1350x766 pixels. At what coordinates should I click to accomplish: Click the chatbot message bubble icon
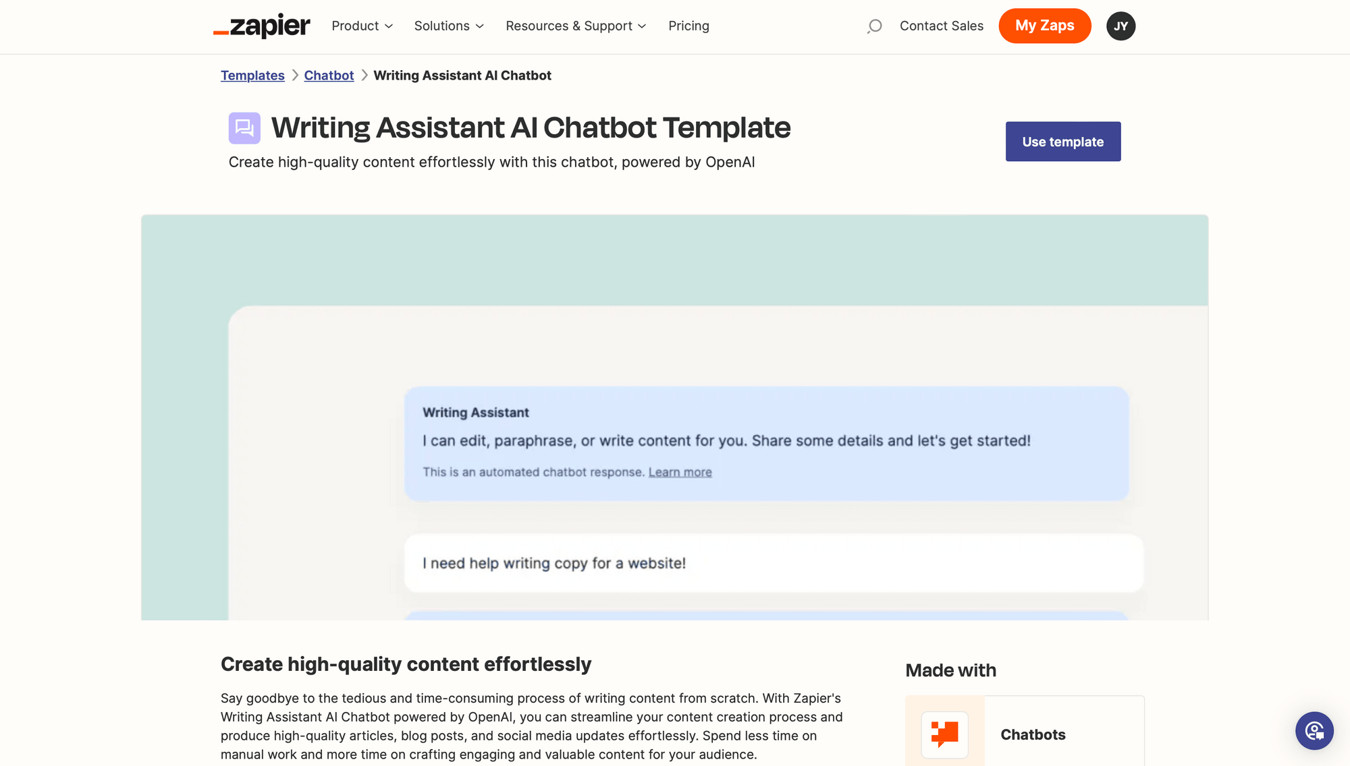(x=244, y=127)
